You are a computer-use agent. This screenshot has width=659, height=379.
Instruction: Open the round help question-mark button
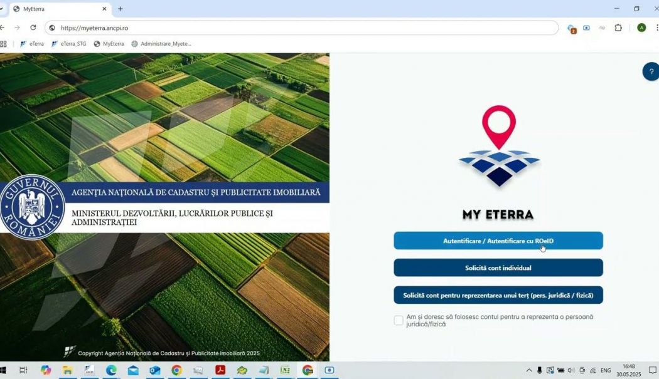tap(651, 71)
